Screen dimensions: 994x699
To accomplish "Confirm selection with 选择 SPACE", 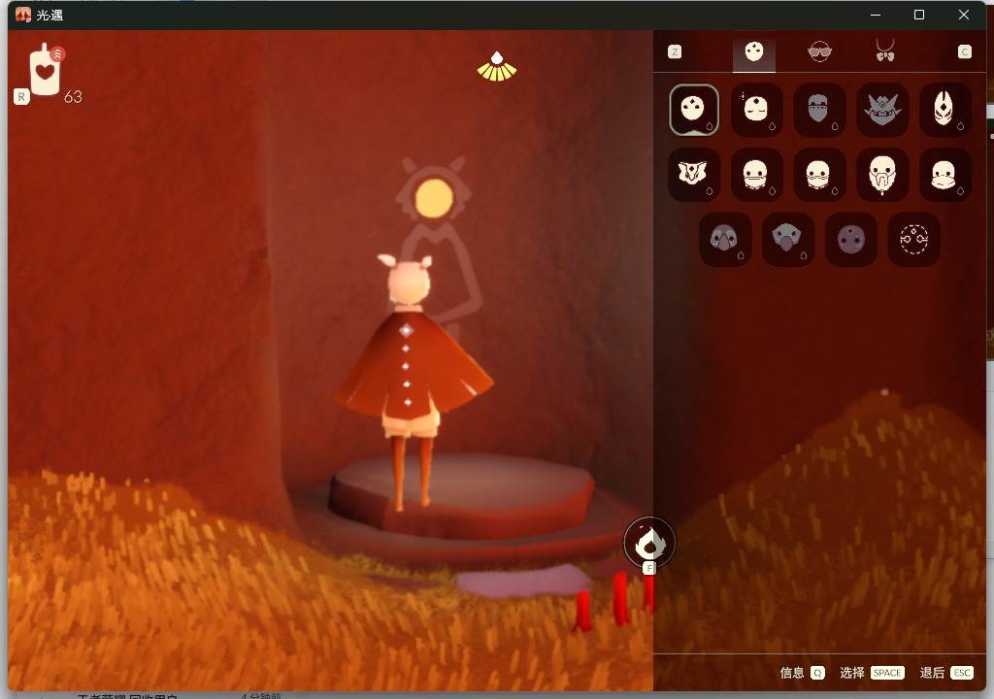I will click(x=872, y=673).
